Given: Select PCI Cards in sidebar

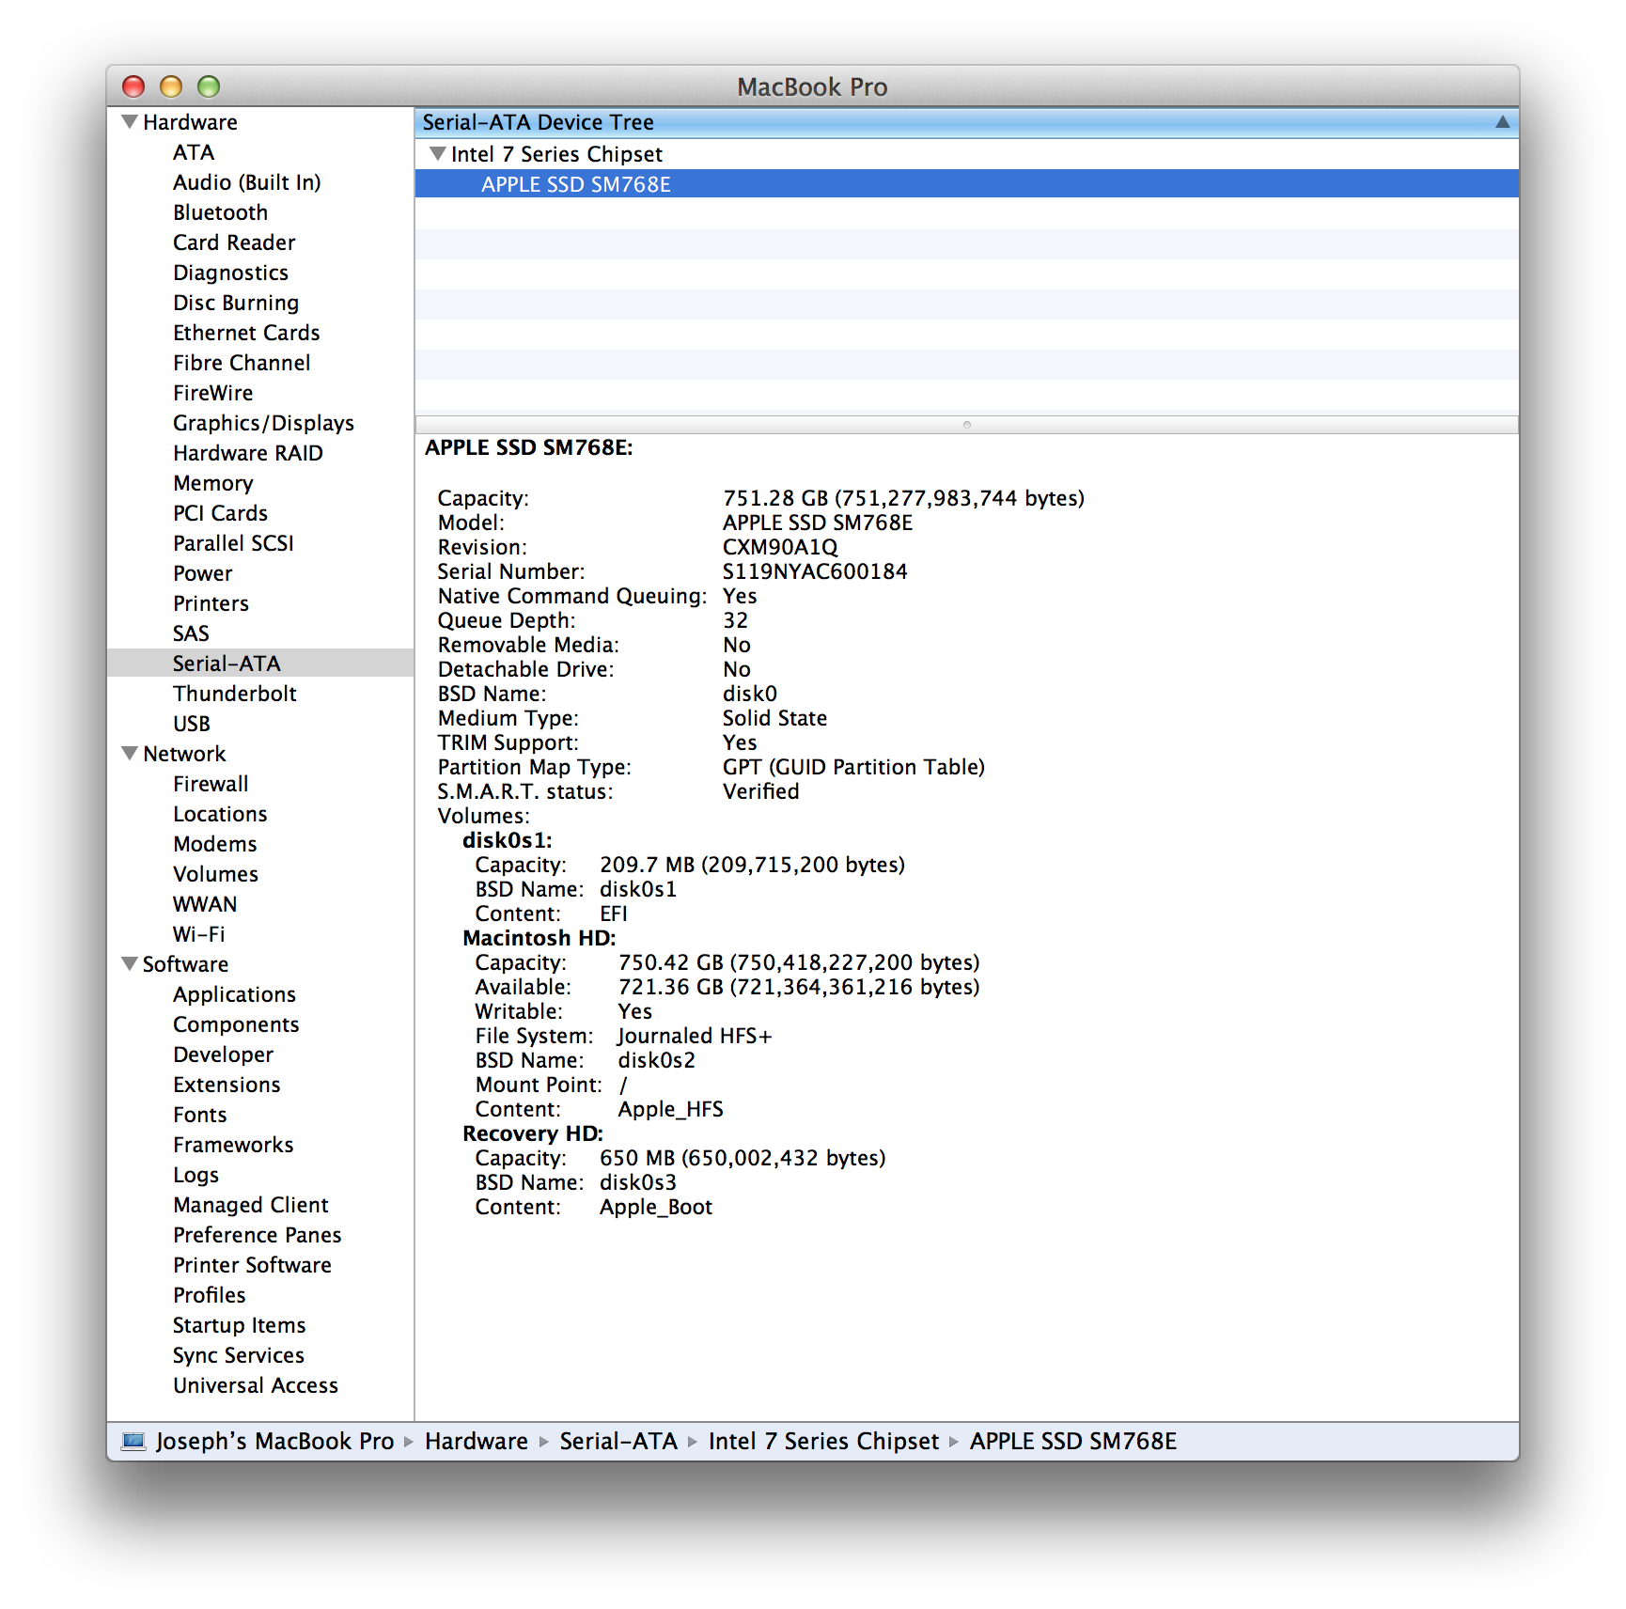Looking at the screenshot, I should (221, 513).
